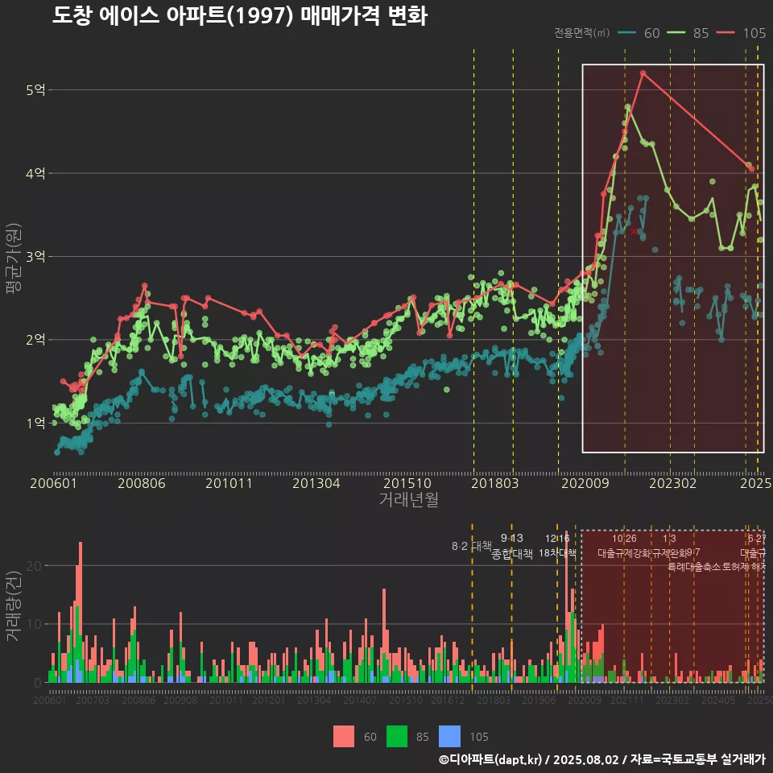Image resolution: width=773 pixels, height=773 pixels.
Task: Click the small red x marker on the price chart
Action: point(634,231)
